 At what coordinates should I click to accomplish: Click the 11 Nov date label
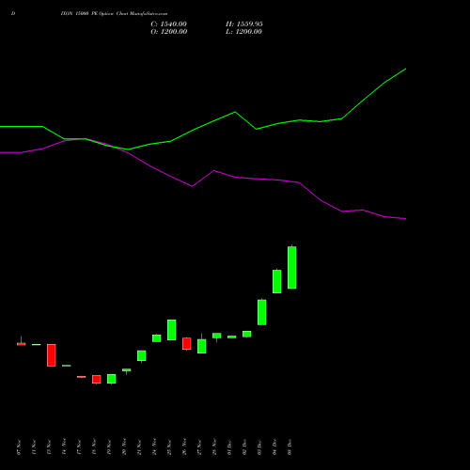click(34, 447)
